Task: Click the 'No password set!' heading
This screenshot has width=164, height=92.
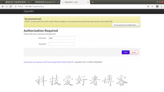Action: pos(33,19)
